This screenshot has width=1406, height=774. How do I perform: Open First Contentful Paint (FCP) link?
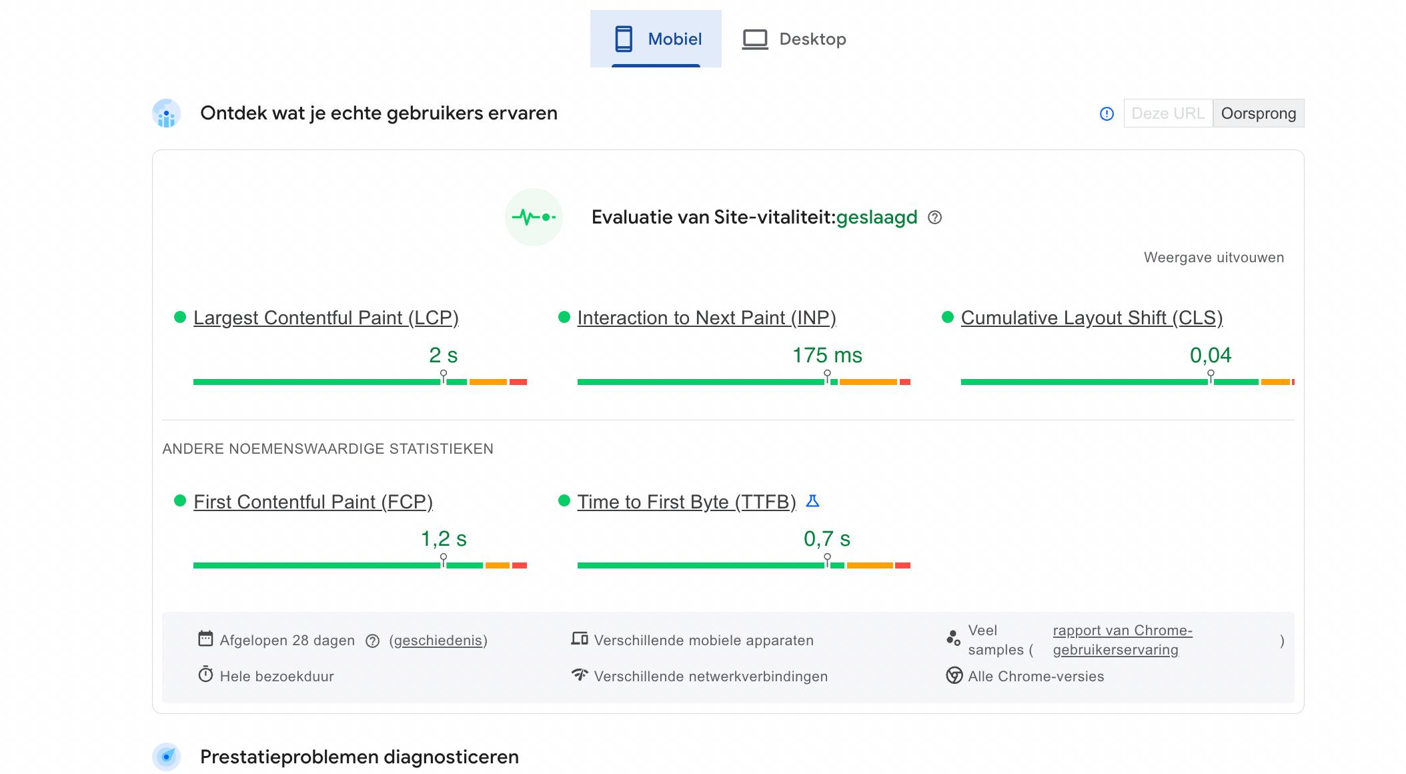point(313,502)
